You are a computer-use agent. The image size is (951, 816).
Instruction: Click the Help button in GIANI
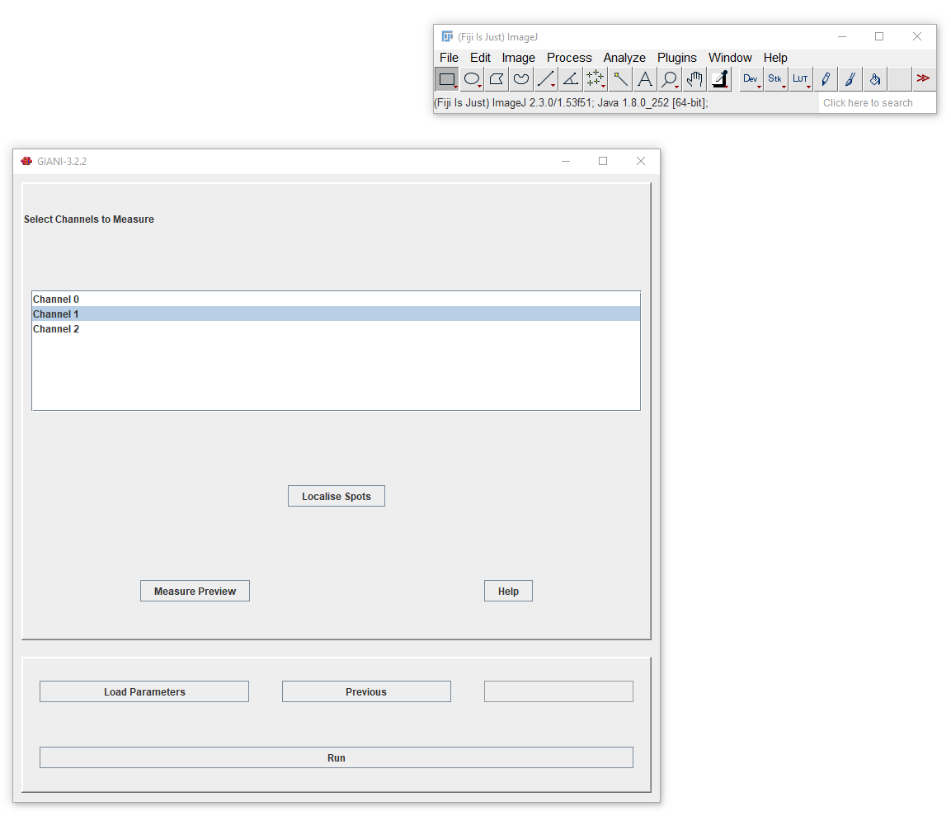508,591
